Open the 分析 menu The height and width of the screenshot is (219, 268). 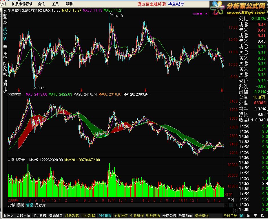click(x=3, y=4)
